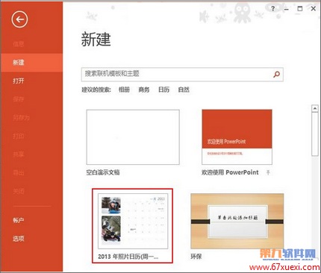321x273 pixels.
Task: Select the 2013 年照片日历 template thumbnail
Action: pyautogui.click(x=133, y=221)
